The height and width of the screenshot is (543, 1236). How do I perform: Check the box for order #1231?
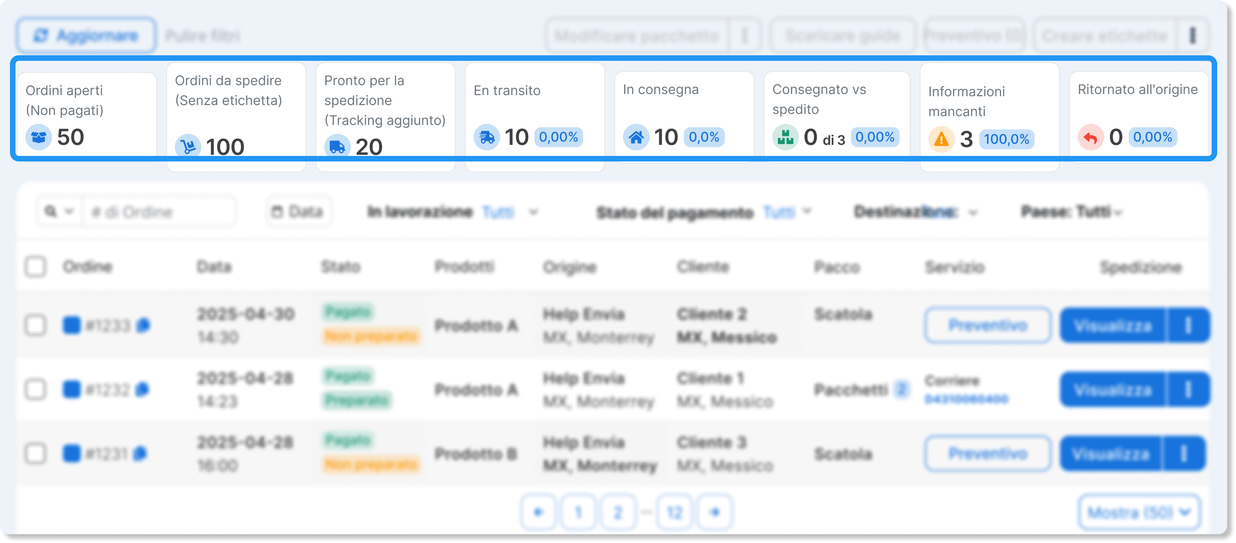pyautogui.click(x=35, y=453)
